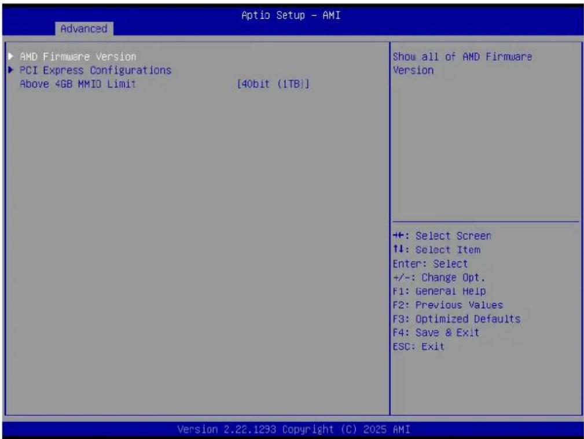Click the 'Enter: Select' hint
This screenshot has height=439, width=584.
point(430,264)
